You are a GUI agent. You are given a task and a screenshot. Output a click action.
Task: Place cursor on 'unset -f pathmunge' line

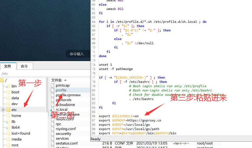116,69
